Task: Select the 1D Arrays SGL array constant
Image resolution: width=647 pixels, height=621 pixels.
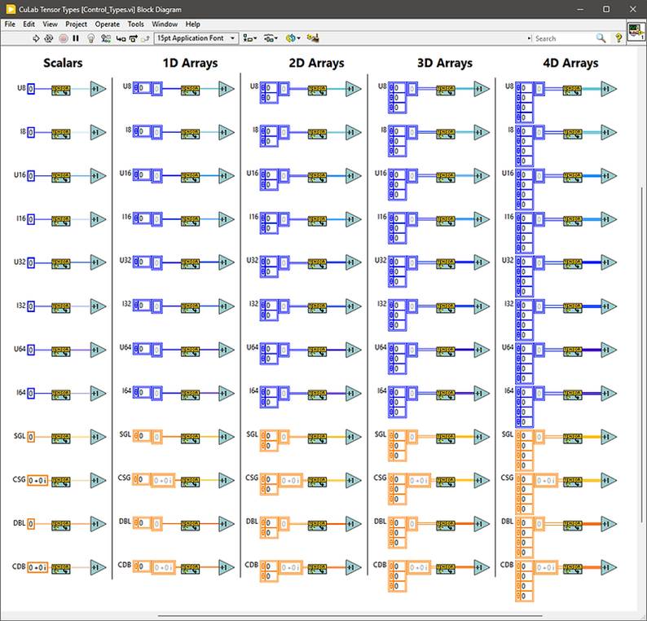Action: (x=147, y=437)
